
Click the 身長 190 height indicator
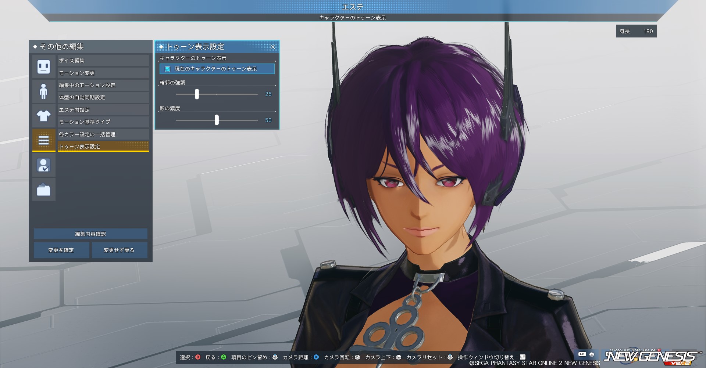tap(636, 31)
